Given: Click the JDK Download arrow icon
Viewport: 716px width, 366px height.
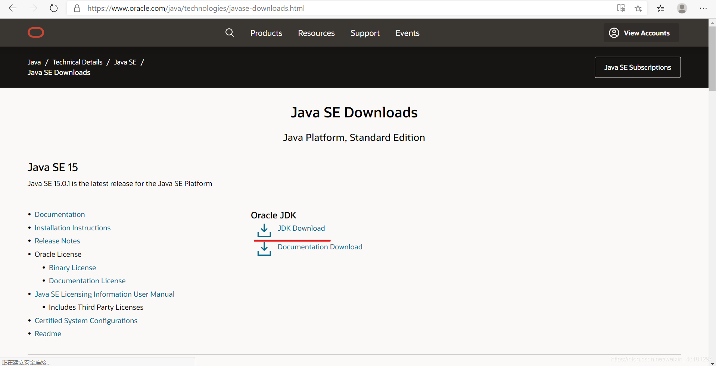Looking at the screenshot, I should 264,230.
